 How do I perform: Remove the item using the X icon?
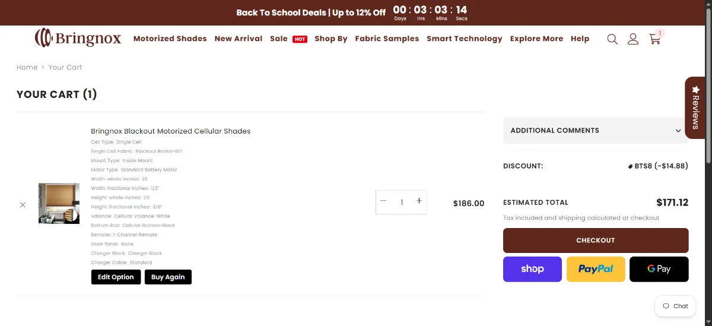[23, 204]
